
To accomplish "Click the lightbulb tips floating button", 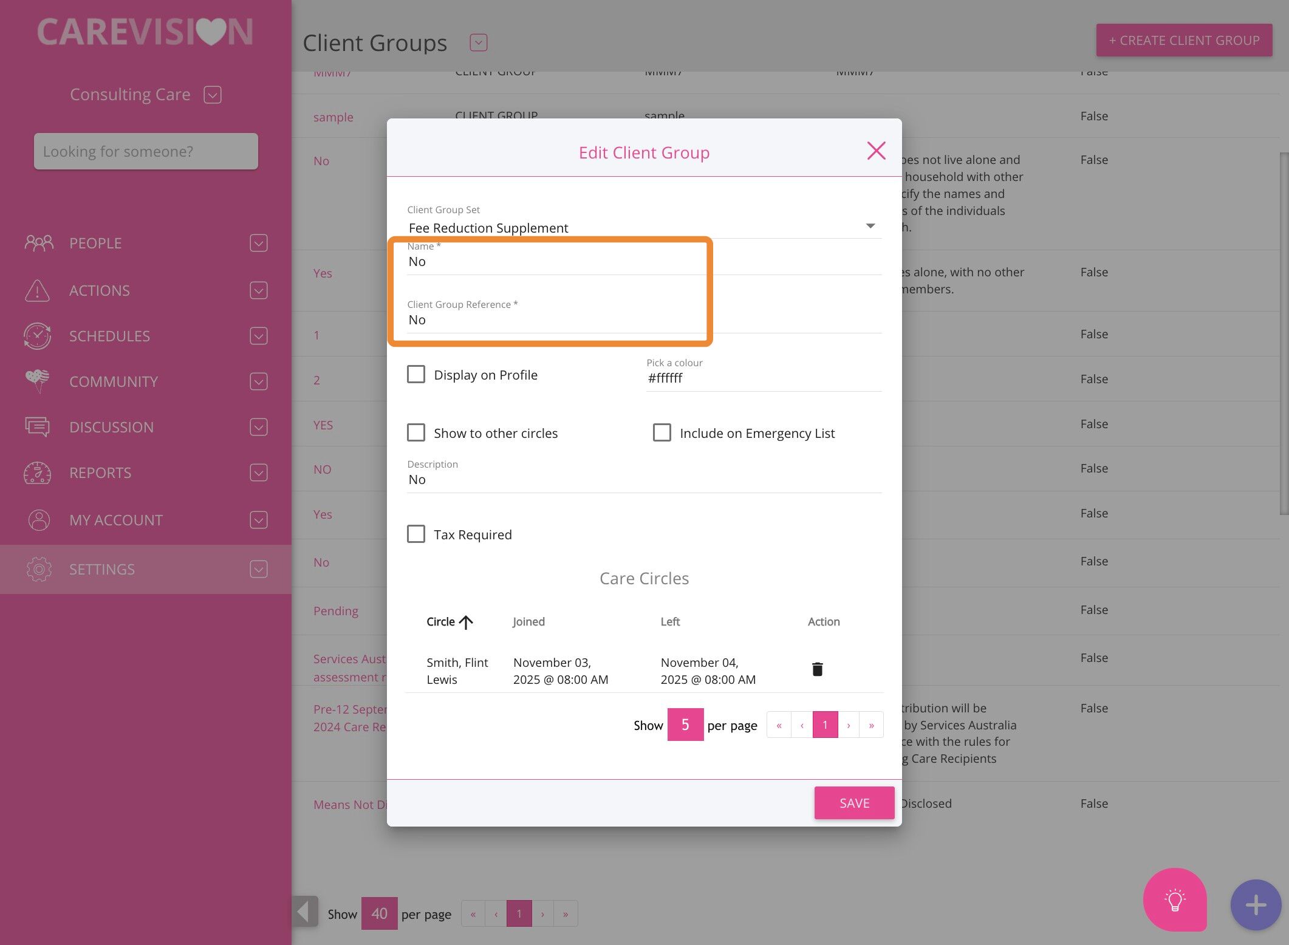I will tap(1174, 899).
